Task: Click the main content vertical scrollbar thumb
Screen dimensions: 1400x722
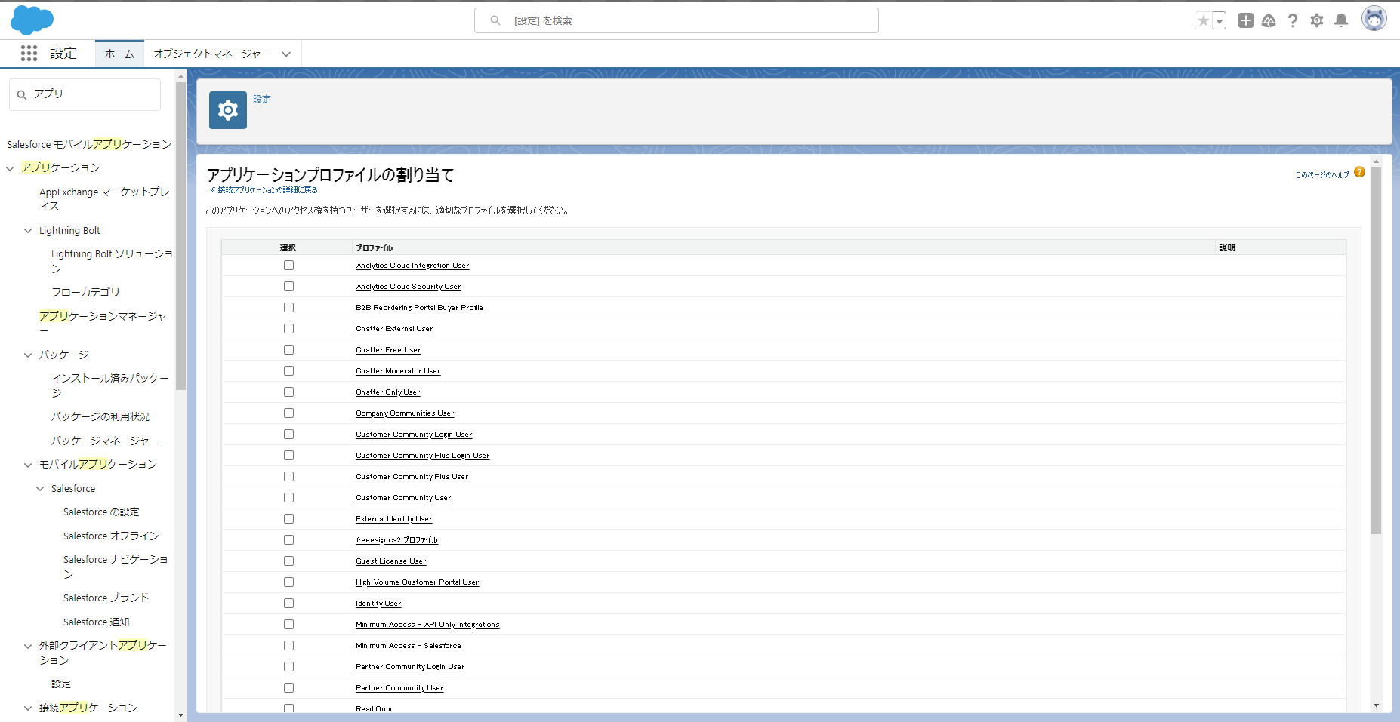Action: tap(1376, 351)
